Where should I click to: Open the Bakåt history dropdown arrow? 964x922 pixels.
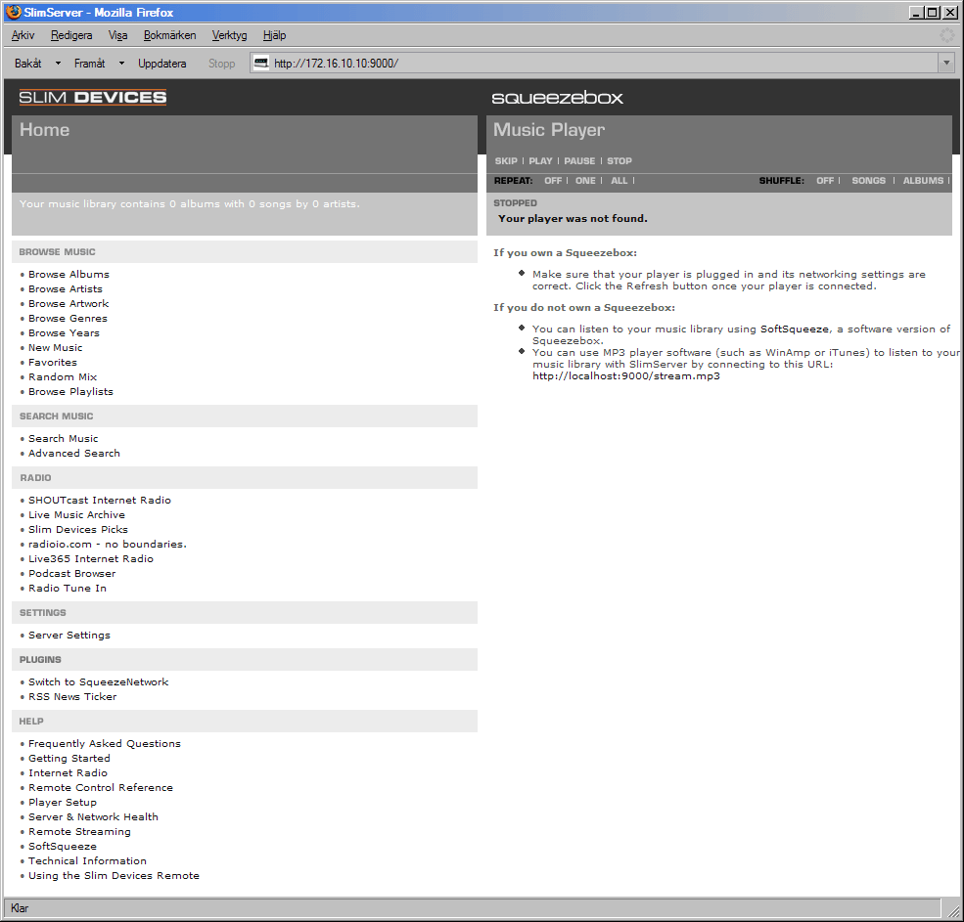58,64
